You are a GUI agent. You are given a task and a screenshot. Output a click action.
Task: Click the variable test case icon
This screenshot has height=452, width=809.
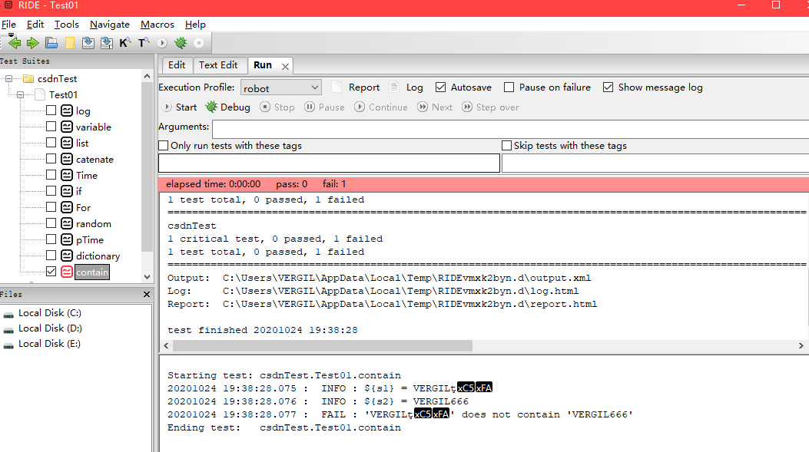pyautogui.click(x=67, y=127)
